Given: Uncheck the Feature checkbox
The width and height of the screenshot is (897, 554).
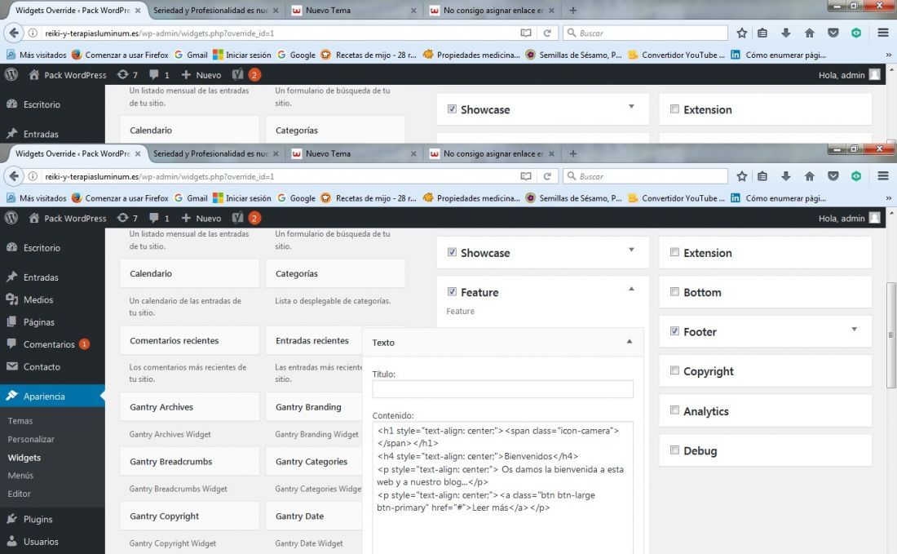Looking at the screenshot, I should point(452,291).
